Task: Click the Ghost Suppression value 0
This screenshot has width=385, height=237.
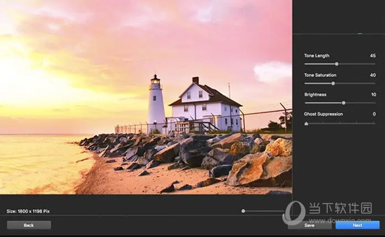Action: click(x=374, y=114)
